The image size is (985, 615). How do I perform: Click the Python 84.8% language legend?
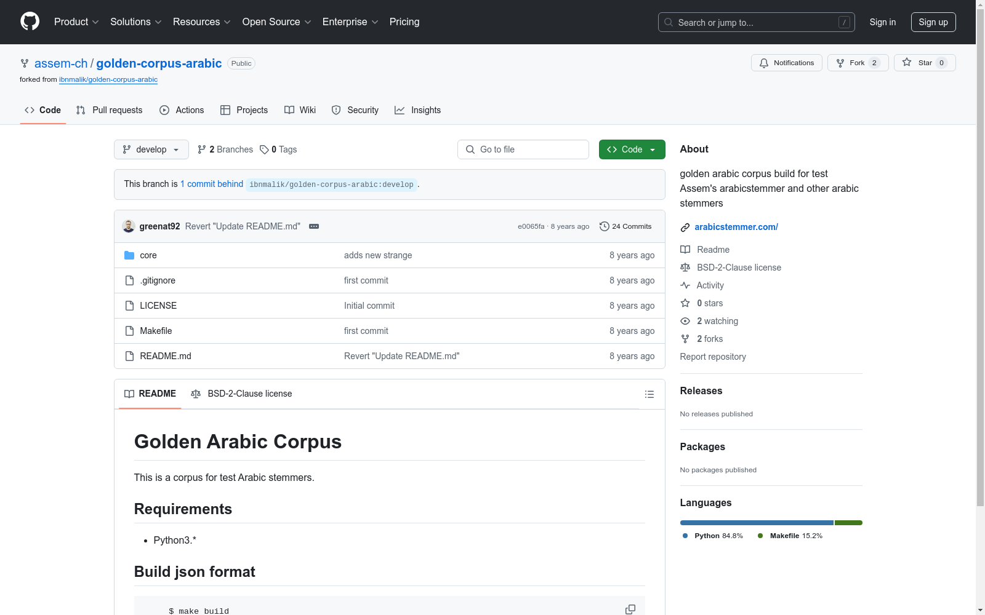713,536
